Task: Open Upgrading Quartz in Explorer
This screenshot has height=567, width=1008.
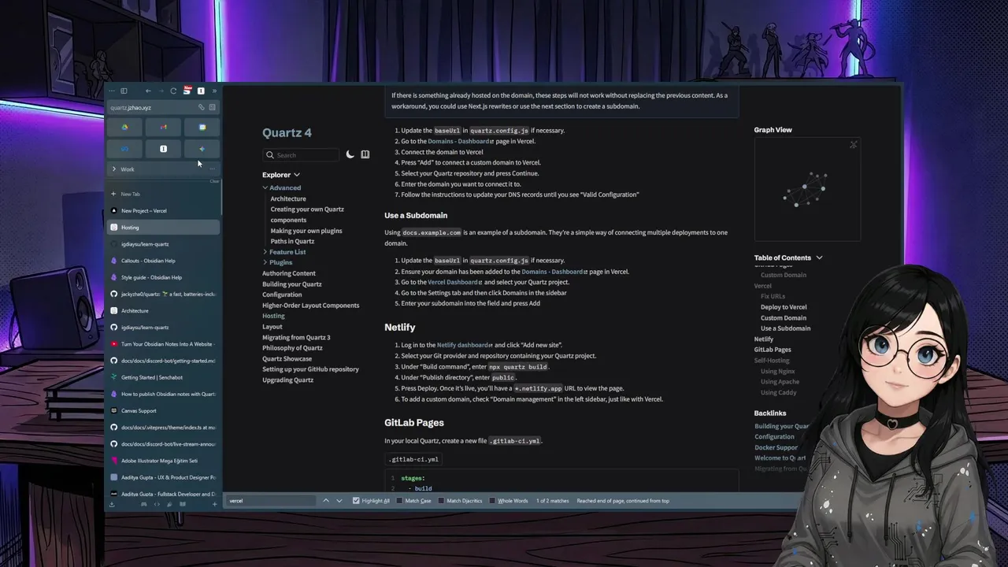Action: 287,380
